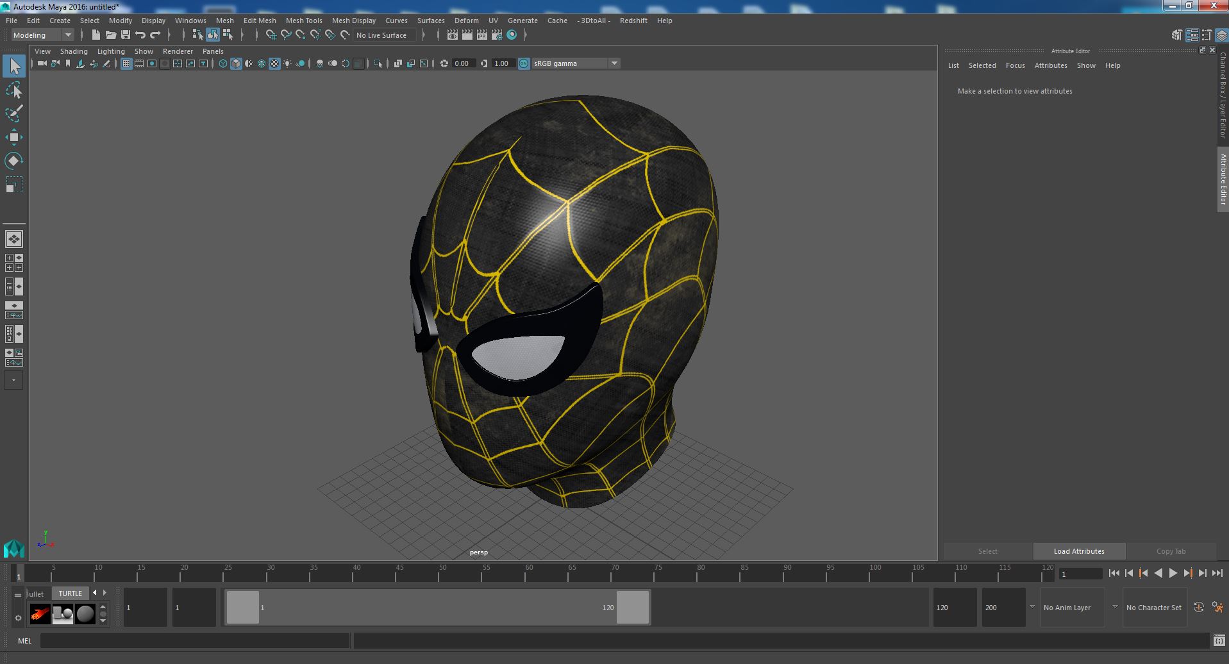Show previous shelf tab arrow

click(95, 593)
